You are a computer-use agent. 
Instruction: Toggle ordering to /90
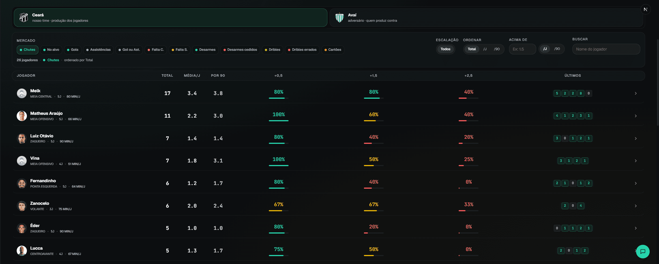(497, 49)
